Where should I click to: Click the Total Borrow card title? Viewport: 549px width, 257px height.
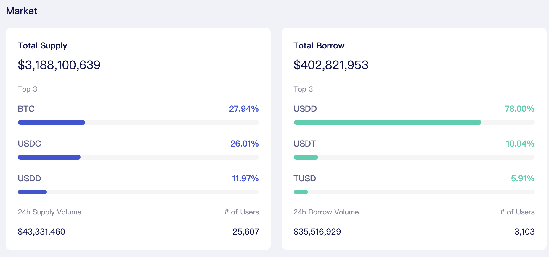[x=319, y=45]
